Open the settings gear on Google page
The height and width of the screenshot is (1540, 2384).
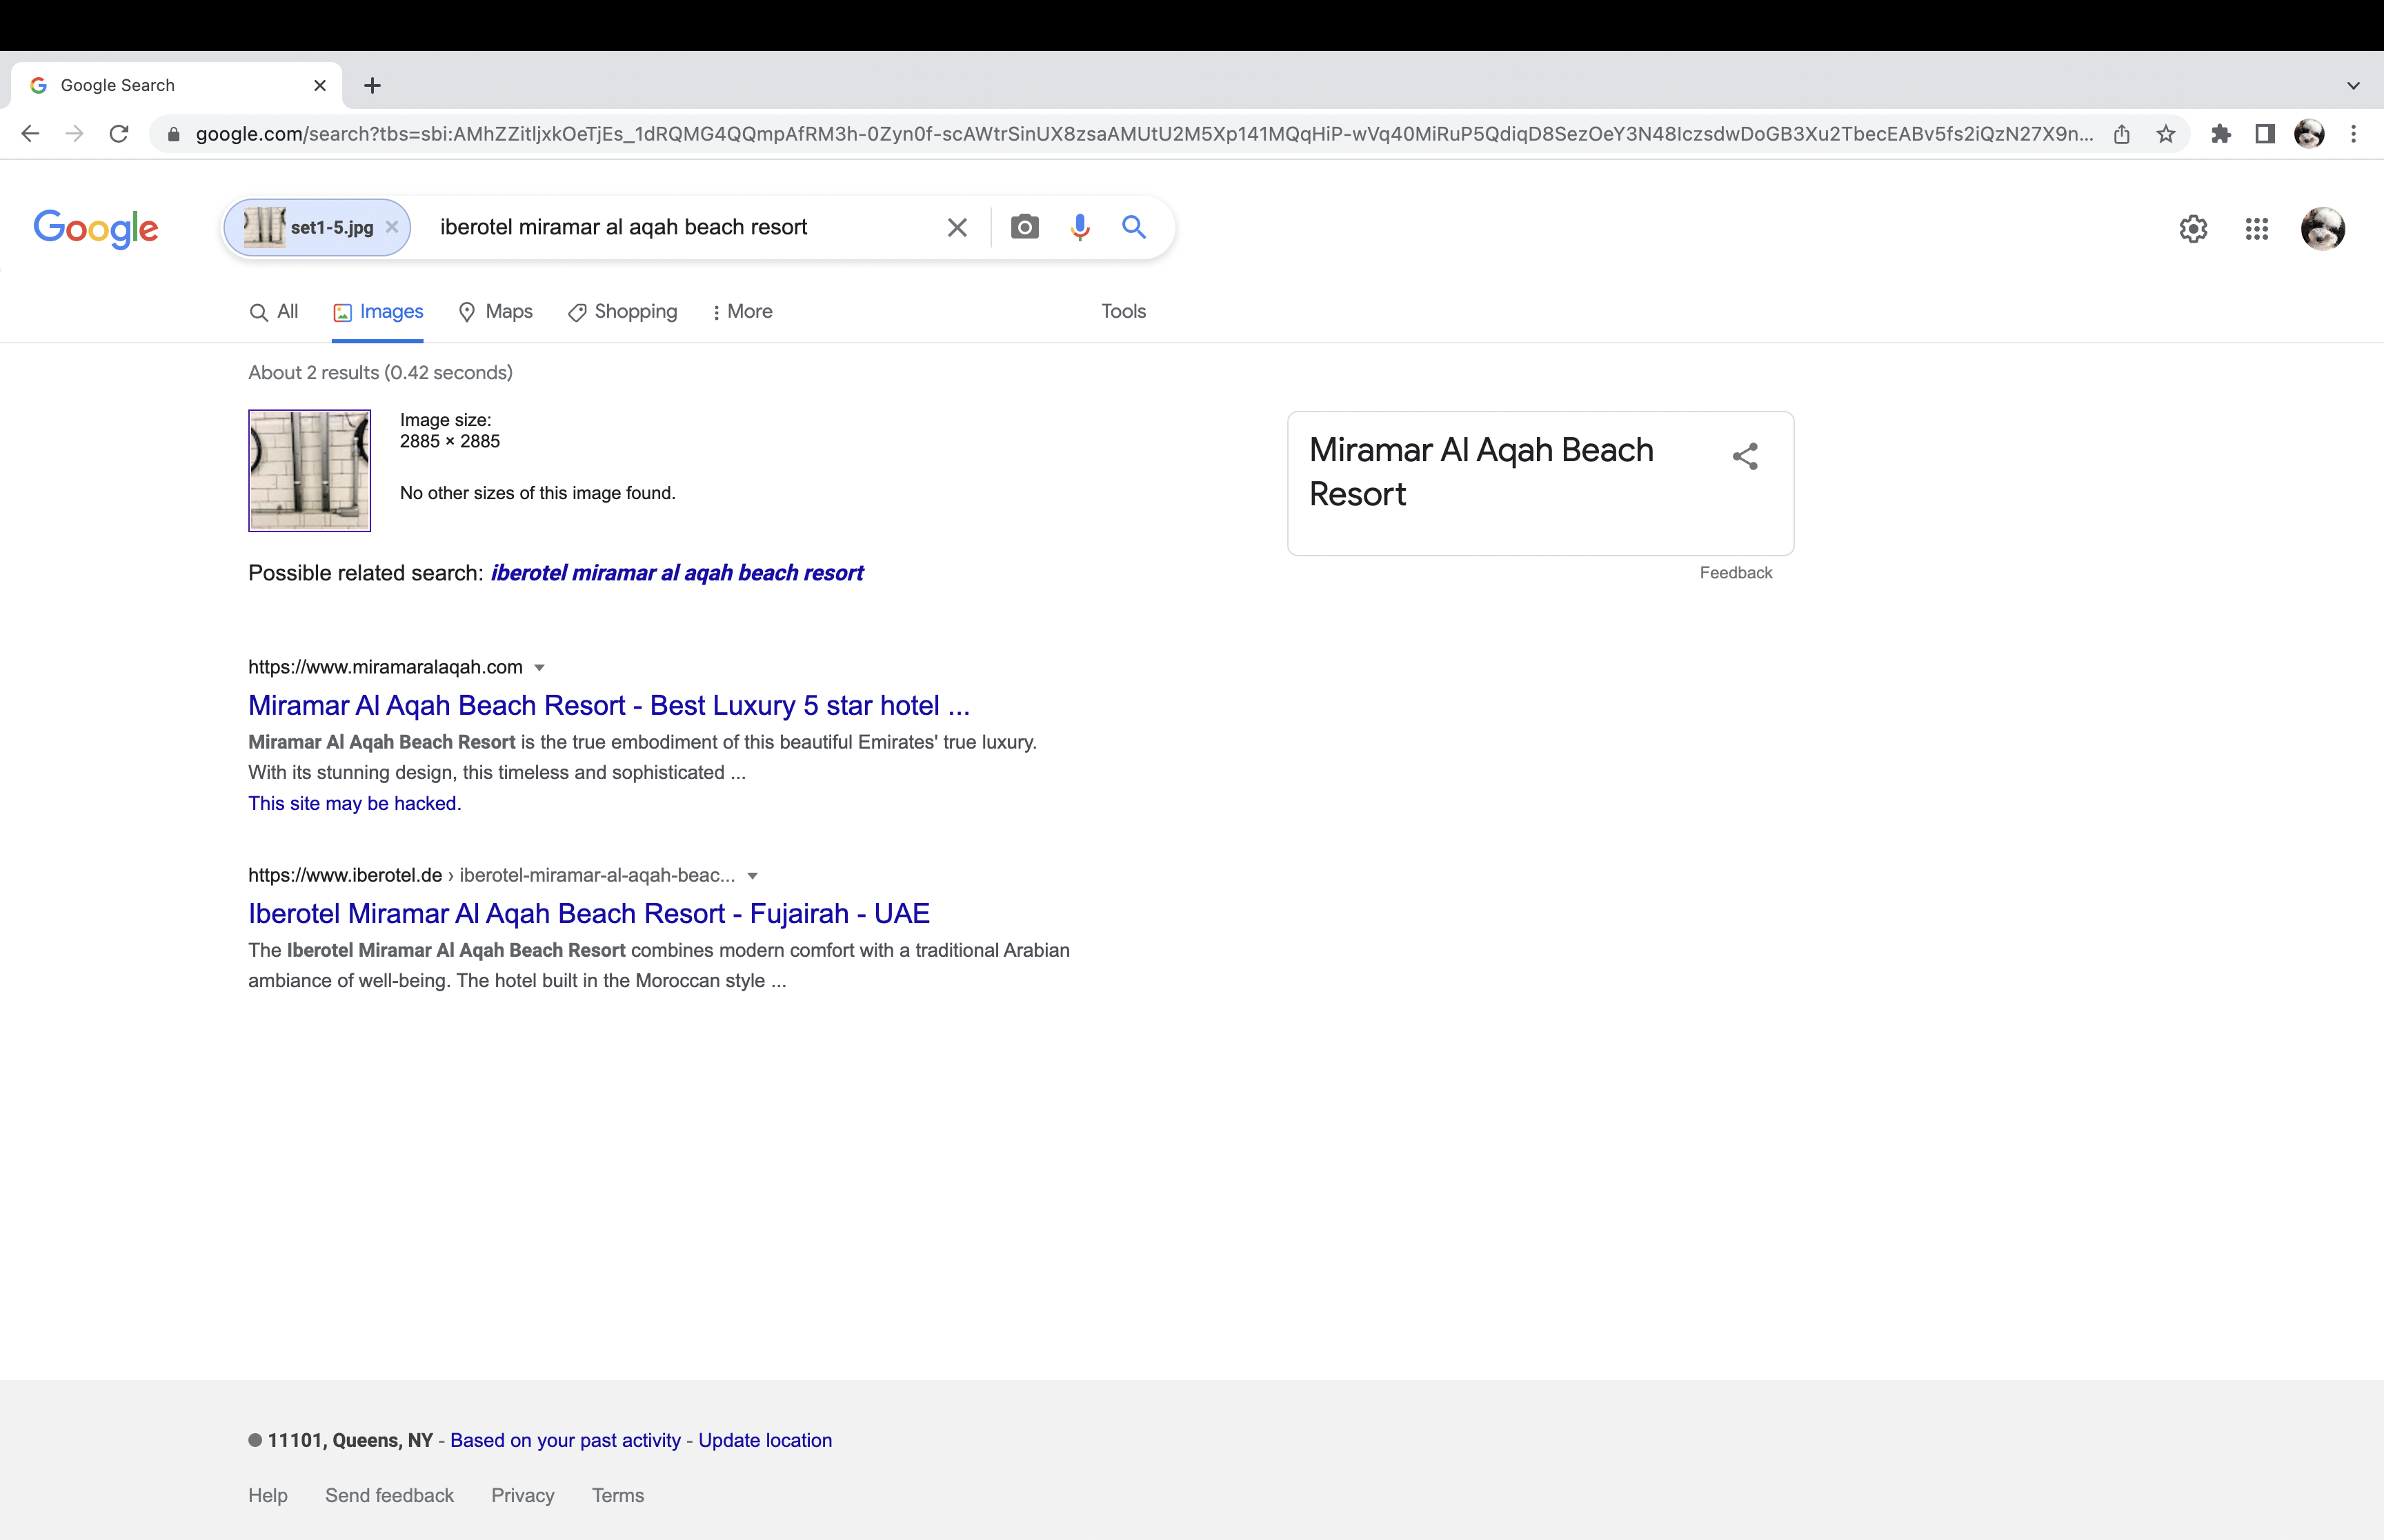pyautogui.click(x=2193, y=229)
